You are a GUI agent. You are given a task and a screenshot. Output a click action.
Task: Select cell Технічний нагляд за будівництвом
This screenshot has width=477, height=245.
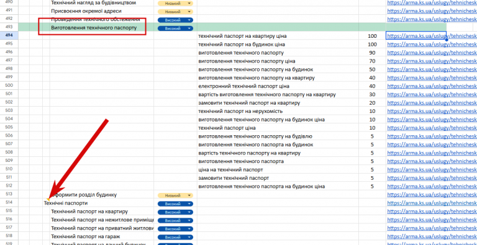(93, 2)
